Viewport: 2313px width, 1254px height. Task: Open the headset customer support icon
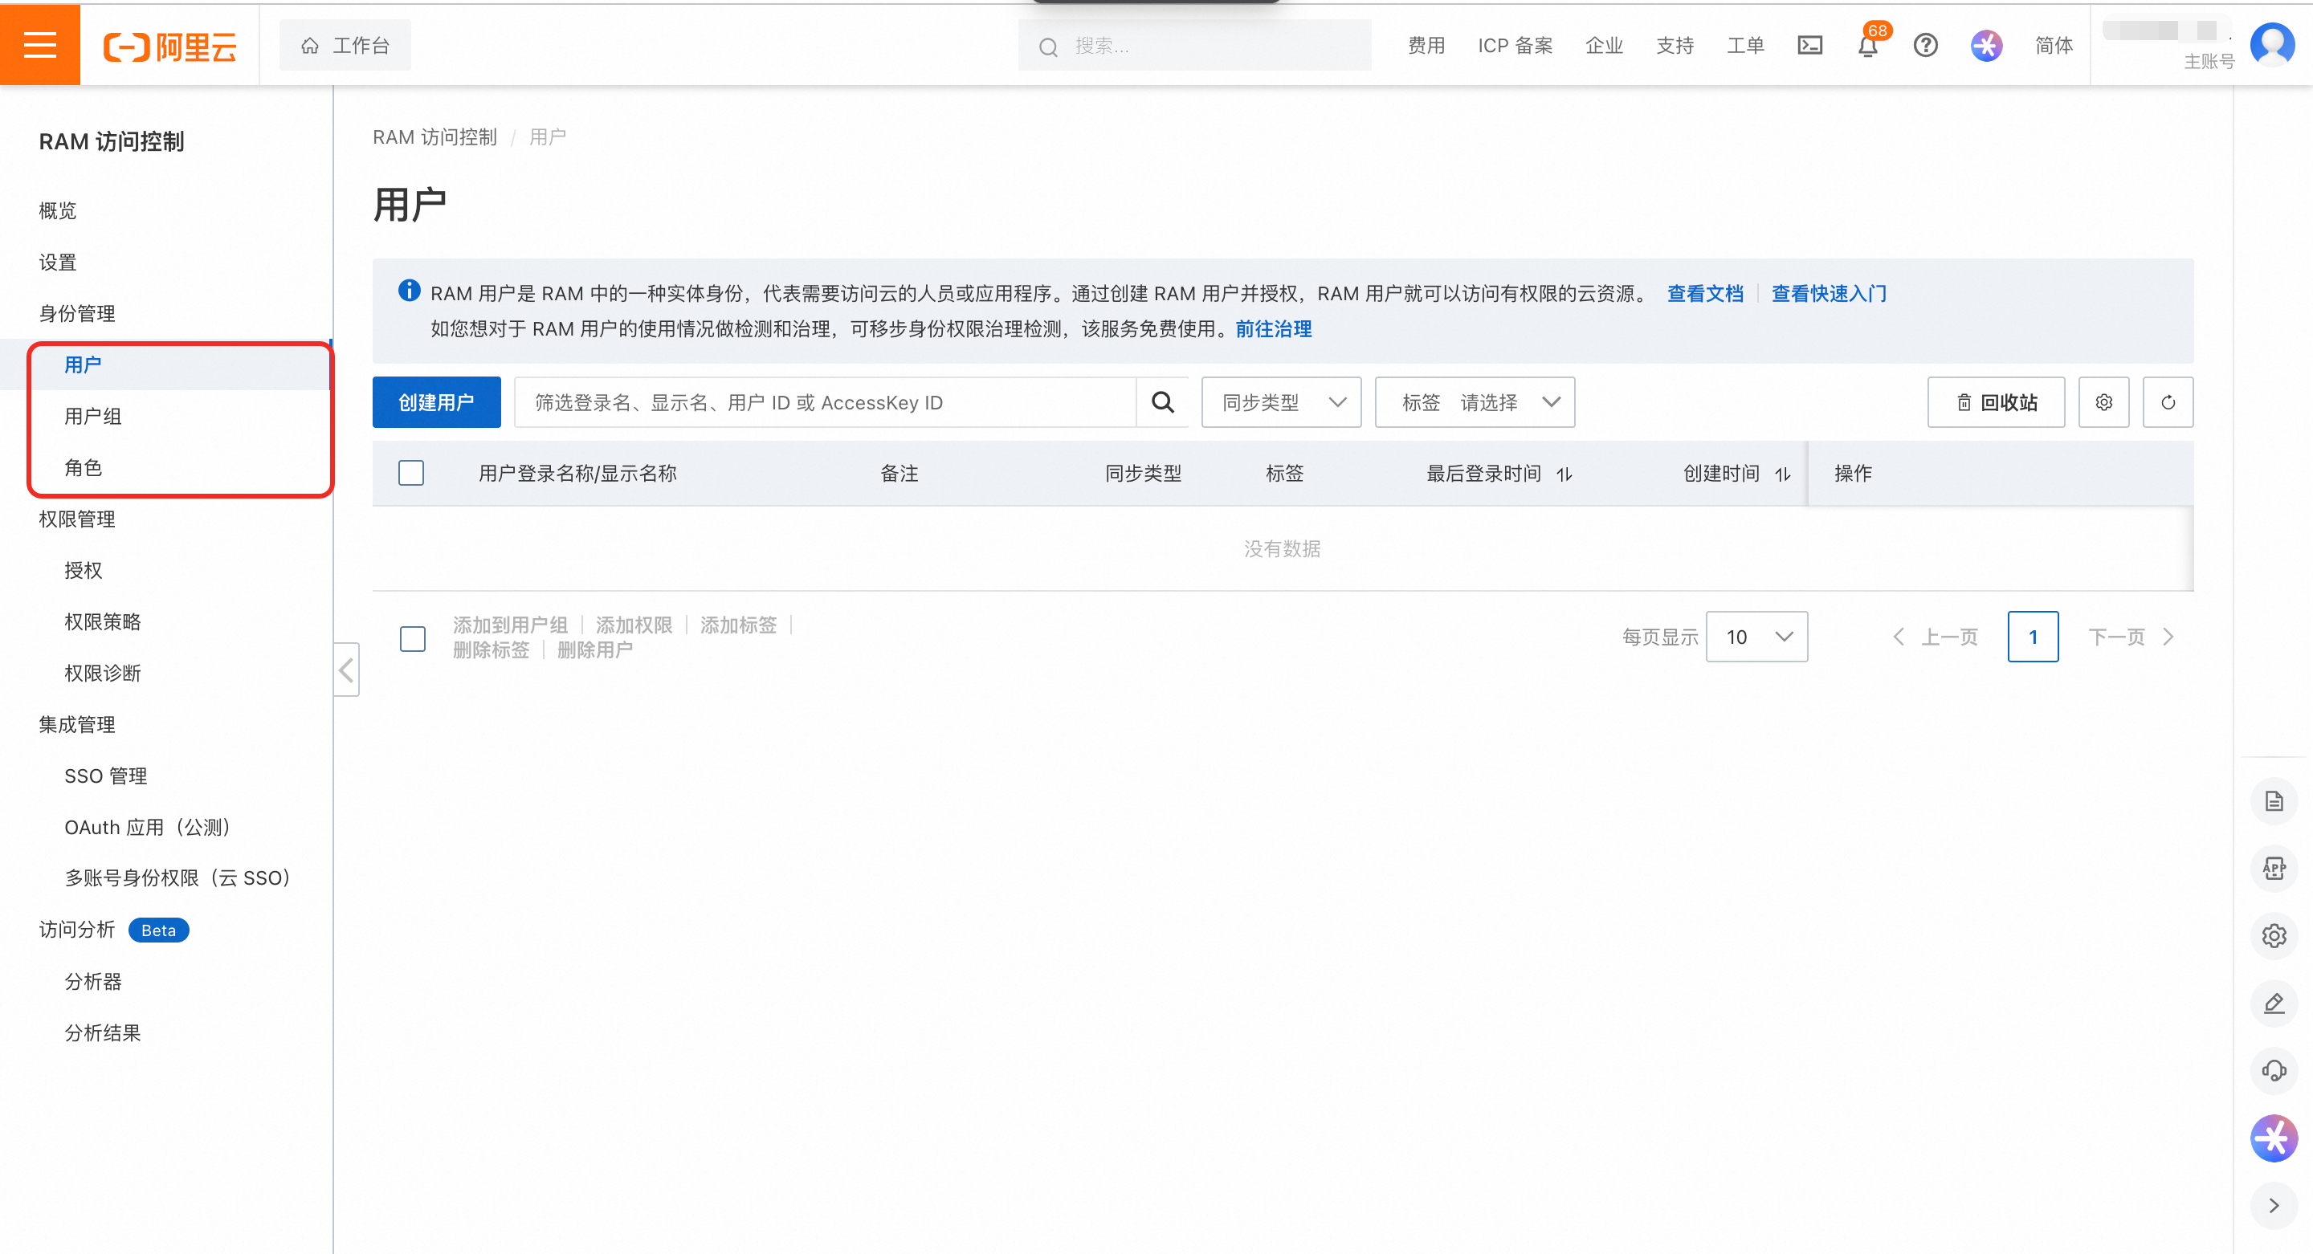point(2274,1070)
